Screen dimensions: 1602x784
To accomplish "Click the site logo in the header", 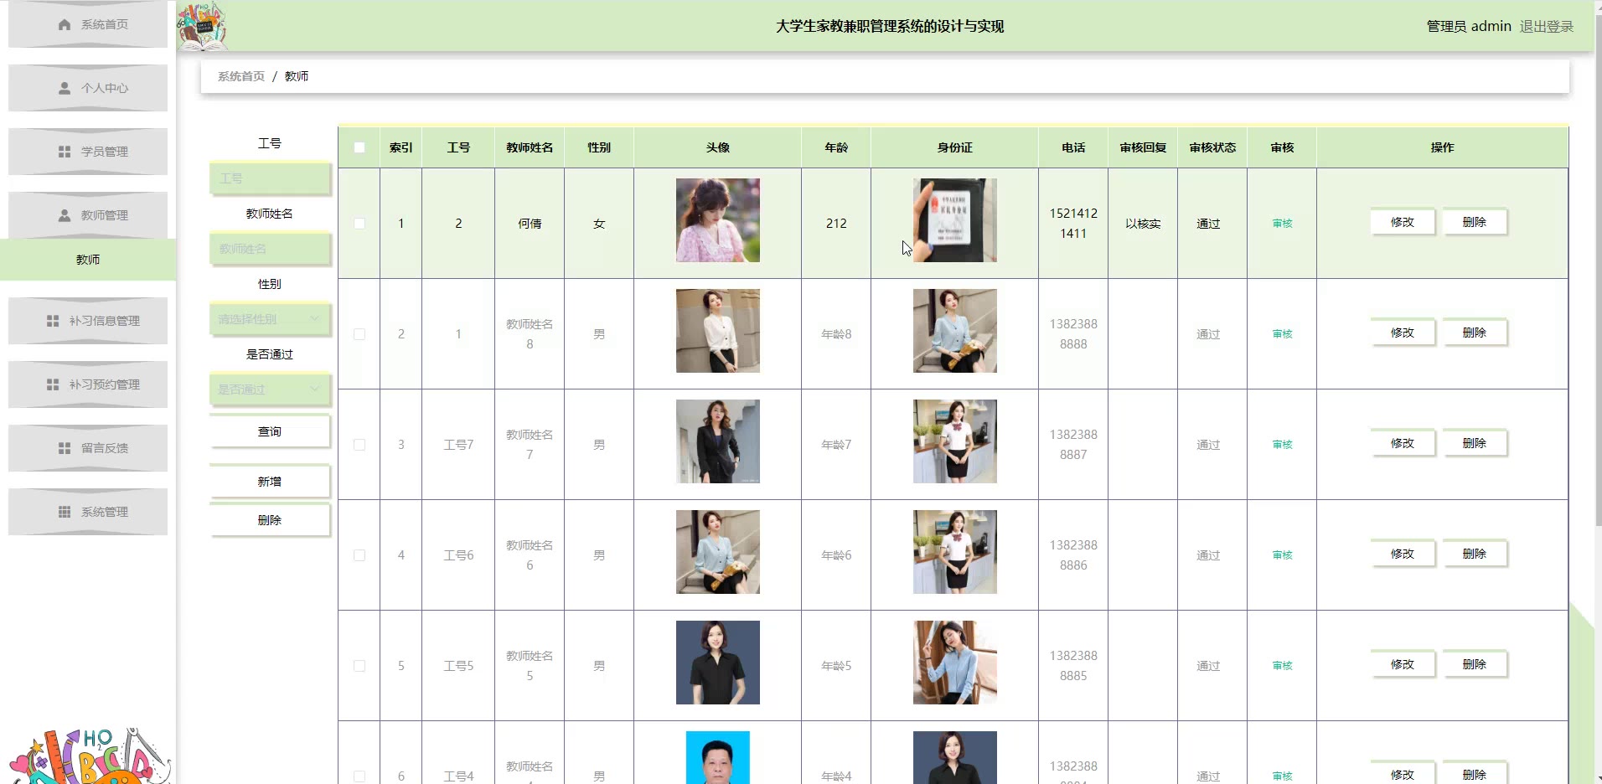I will click(x=202, y=26).
